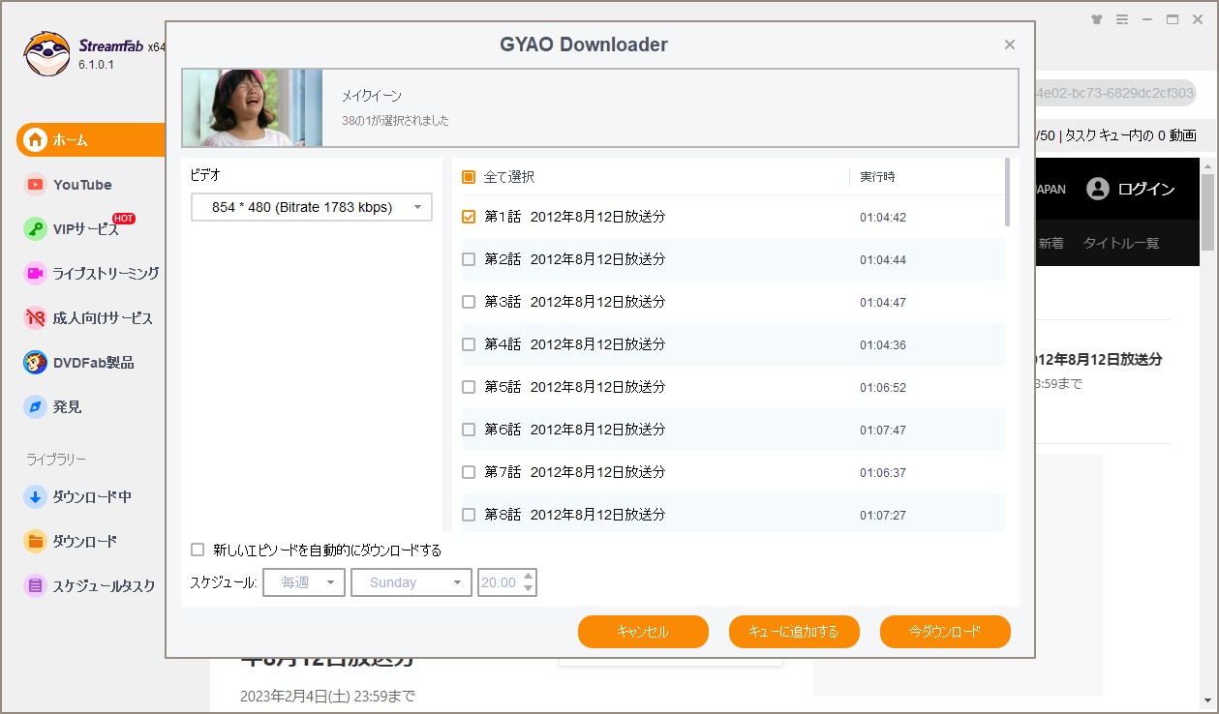Select the ホーム sidebar menu item
This screenshot has width=1219, height=714.
[x=91, y=140]
